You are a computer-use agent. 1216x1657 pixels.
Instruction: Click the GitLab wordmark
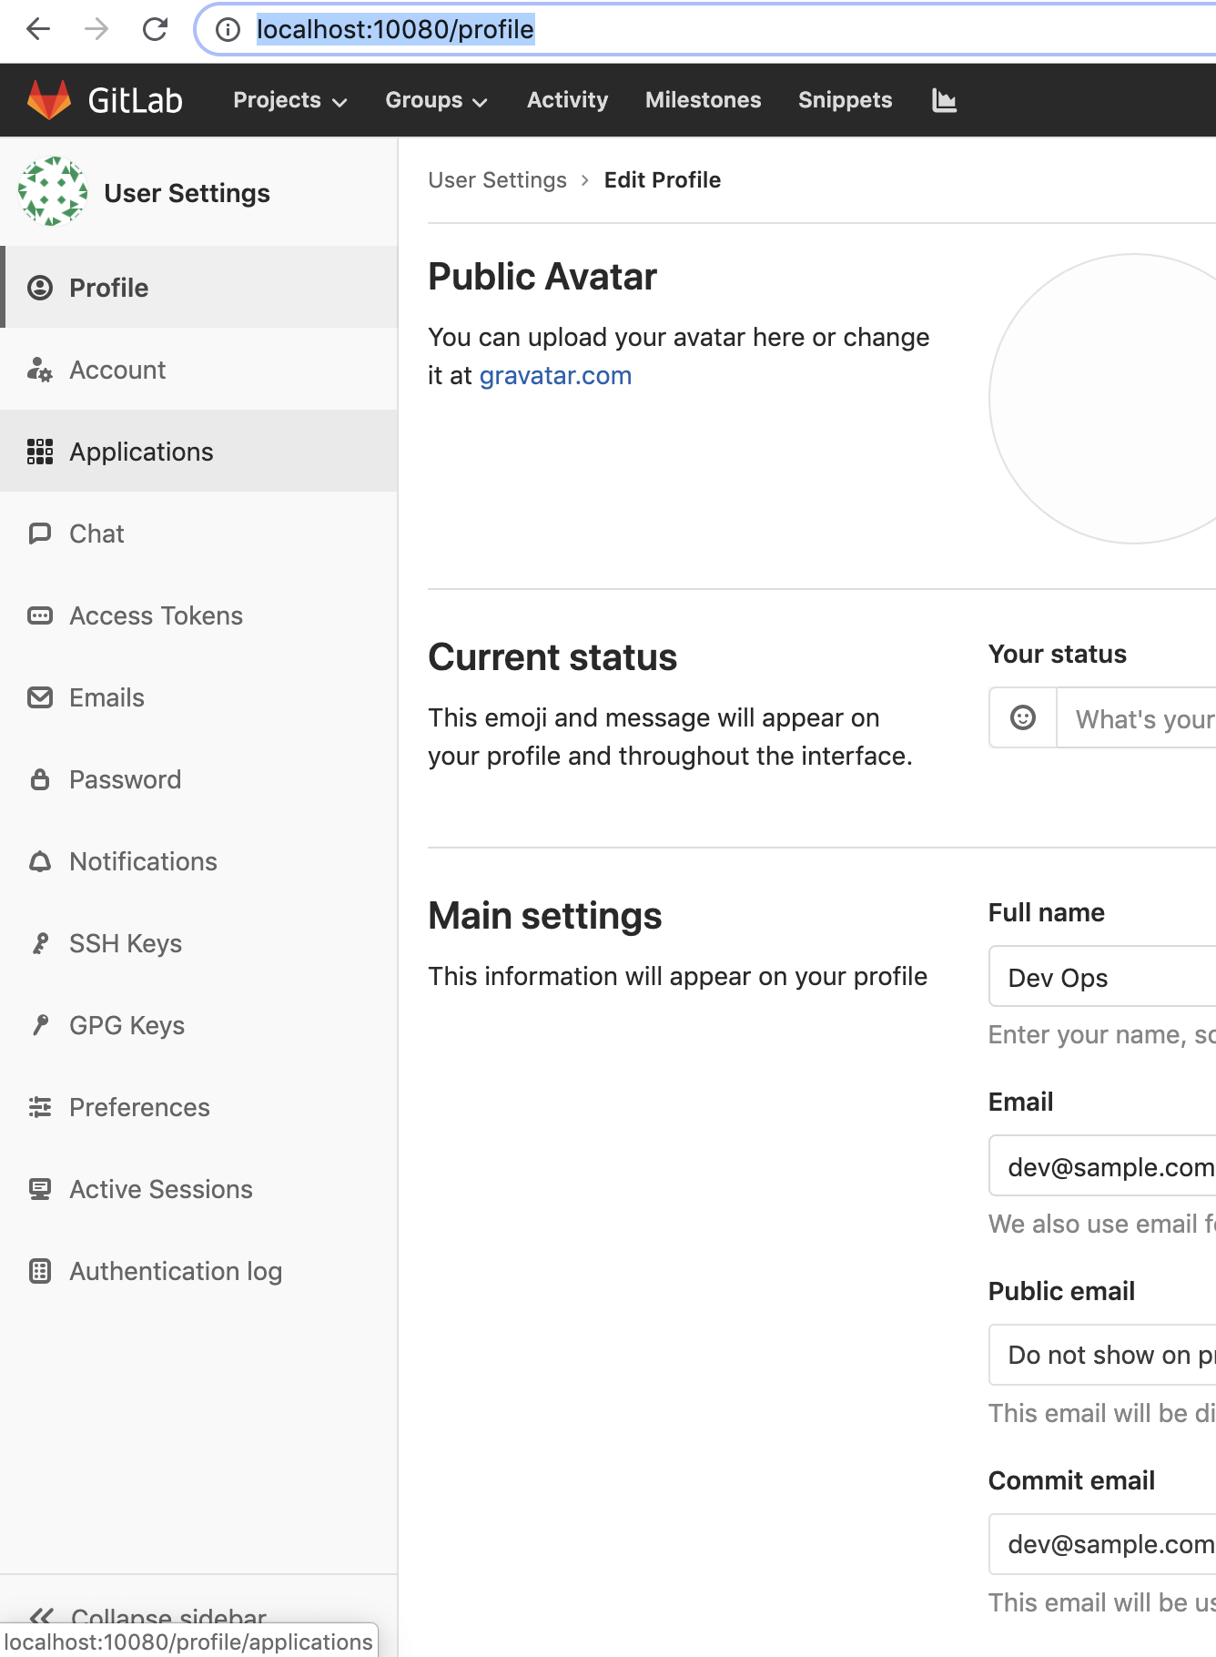[135, 100]
